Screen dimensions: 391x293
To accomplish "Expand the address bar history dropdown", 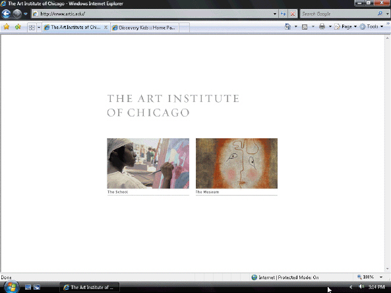I will [x=275, y=14].
